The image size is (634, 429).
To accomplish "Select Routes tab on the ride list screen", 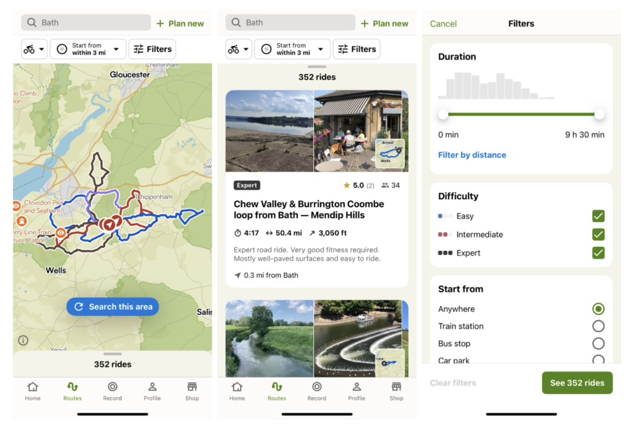I will click(277, 391).
